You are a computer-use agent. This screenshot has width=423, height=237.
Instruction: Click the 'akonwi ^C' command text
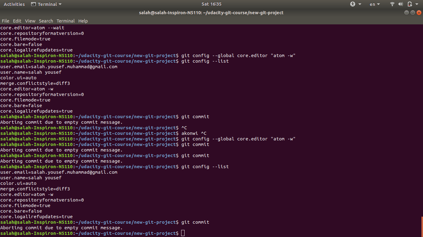(x=194, y=133)
